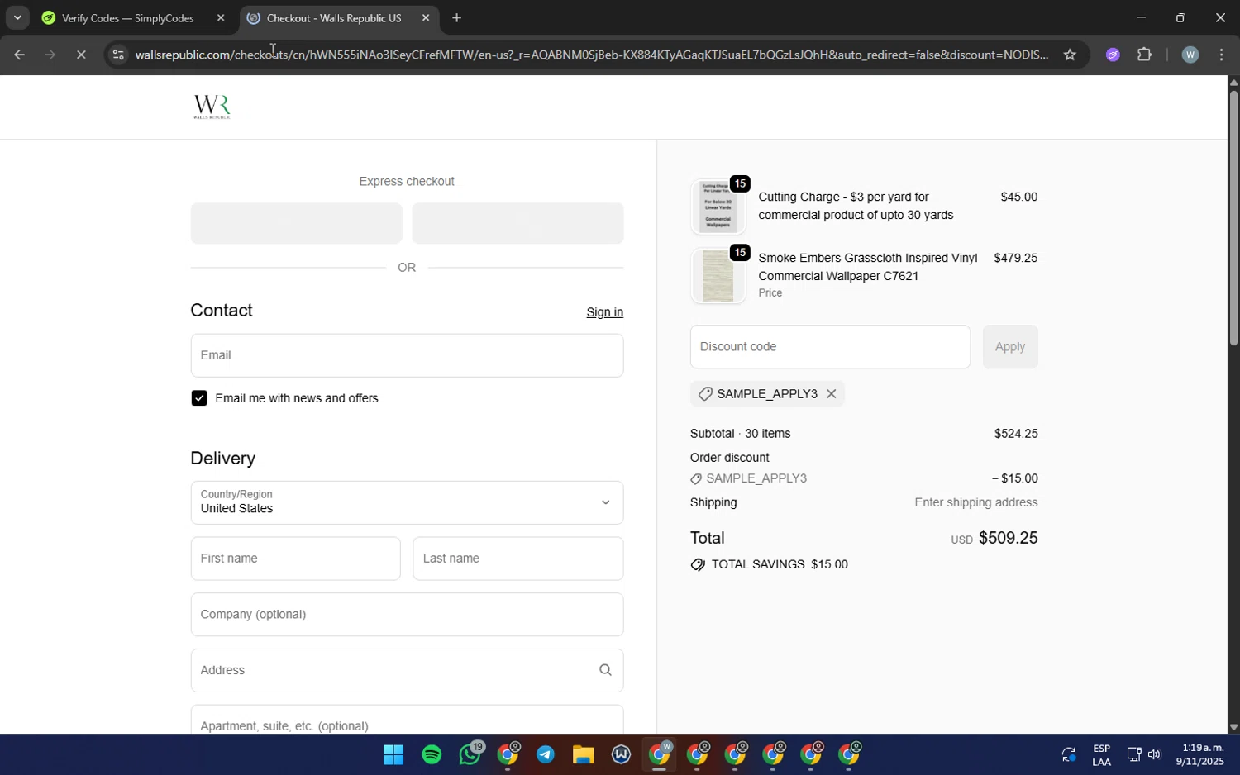Open the Chrome profile avatar
The height and width of the screenshot is (775, 1240).
tap(1190, 55)
